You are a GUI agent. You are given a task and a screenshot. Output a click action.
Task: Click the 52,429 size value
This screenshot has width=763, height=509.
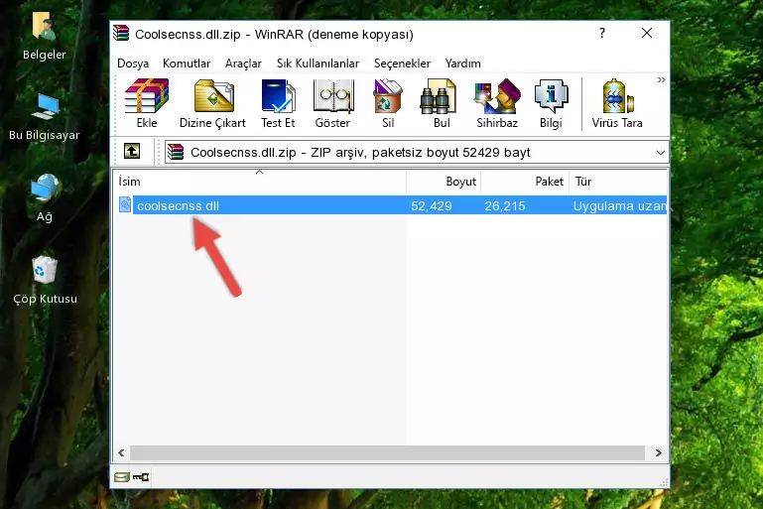432,205
